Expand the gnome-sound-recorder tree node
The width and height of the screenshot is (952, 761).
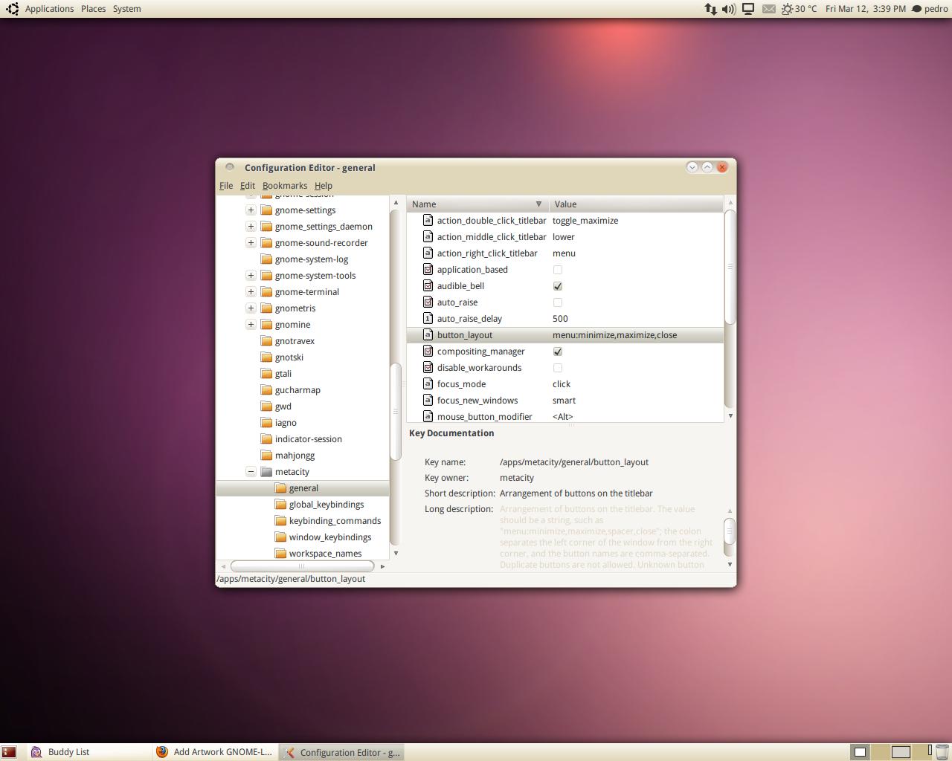(251, 243)
